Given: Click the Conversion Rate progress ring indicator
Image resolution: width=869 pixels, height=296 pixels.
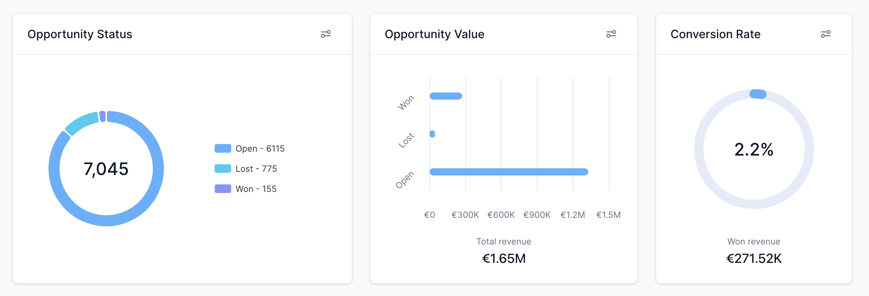Looking at the screenshot, I should 757,94.
